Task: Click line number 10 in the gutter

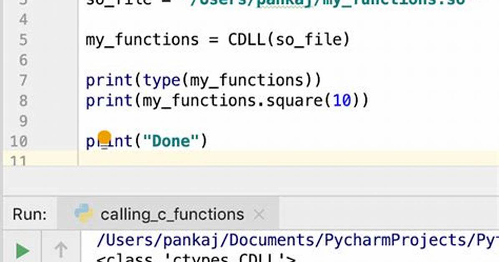Action: pos(19,141)
